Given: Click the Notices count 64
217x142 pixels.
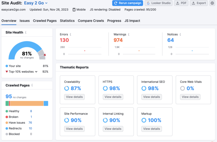Looking at the screenshot, I should [x=170, y=40].
